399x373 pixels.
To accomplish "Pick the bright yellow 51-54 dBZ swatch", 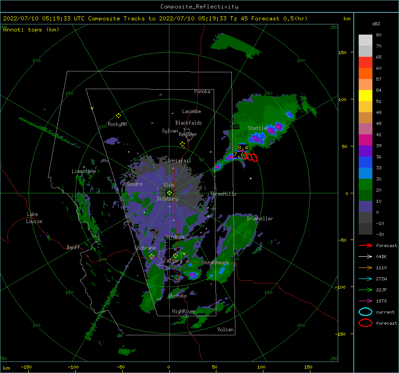I will (x=365, y=95).
